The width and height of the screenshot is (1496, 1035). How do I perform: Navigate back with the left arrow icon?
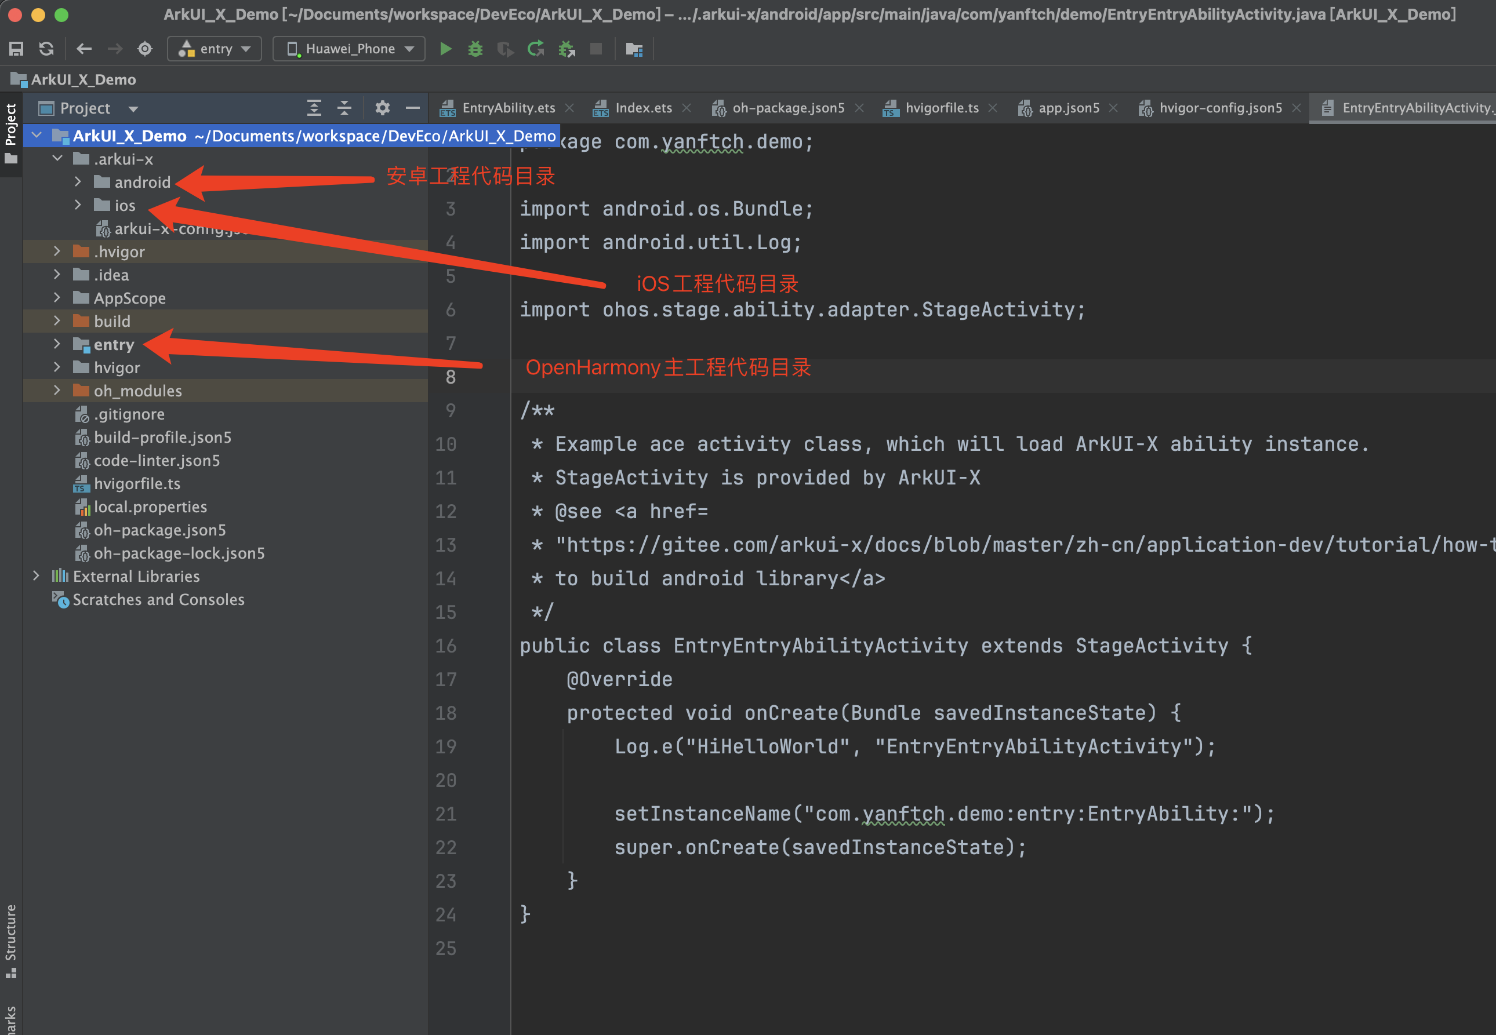pyautogui.click(x=83, y=49)
